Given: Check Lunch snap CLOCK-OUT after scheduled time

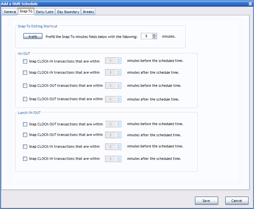Looking at the screenshot, I should tap(25, 135).
